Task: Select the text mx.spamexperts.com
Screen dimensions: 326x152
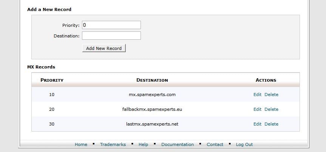Action: pyautogui.click(x=152, y=95)
